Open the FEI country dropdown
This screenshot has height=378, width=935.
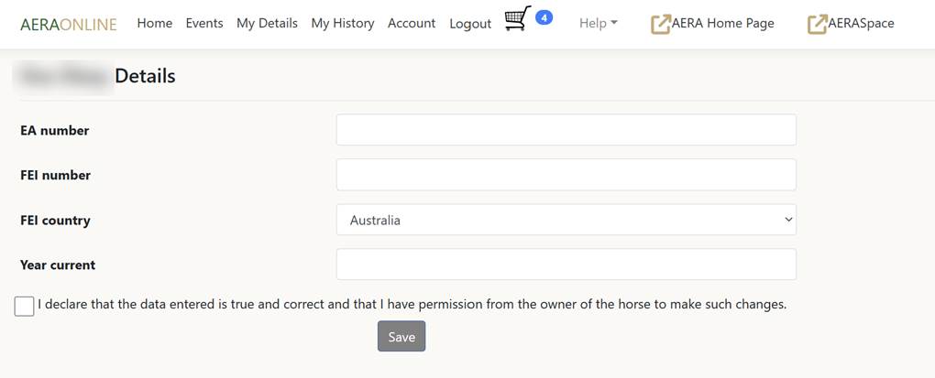coord(566,220)
